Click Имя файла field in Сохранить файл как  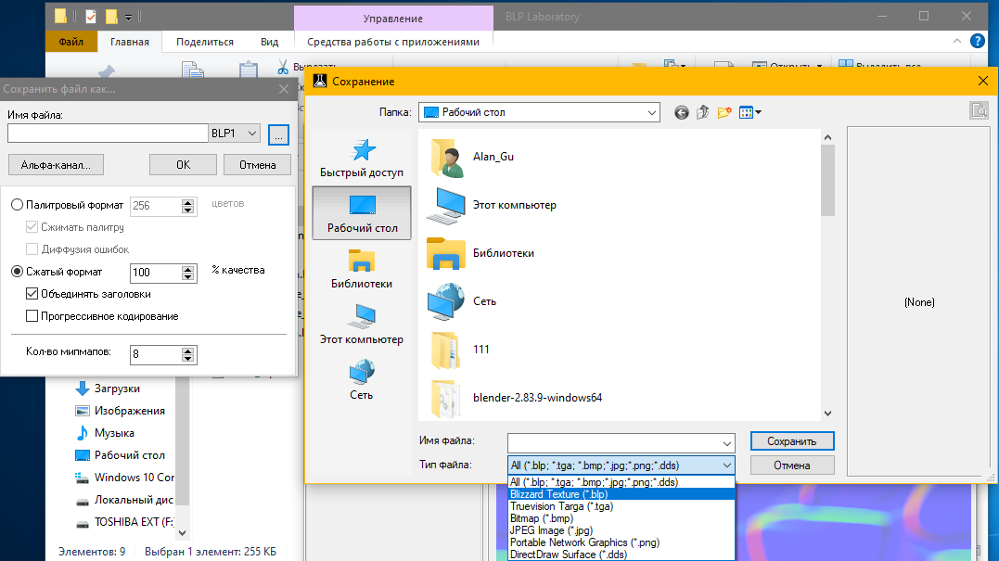click(x=108, y=134)
